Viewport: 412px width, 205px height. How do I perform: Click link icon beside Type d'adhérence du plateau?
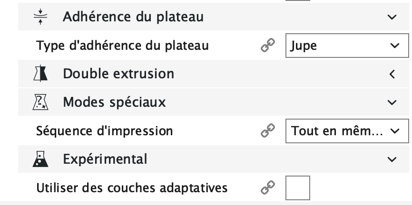[267, 46]
